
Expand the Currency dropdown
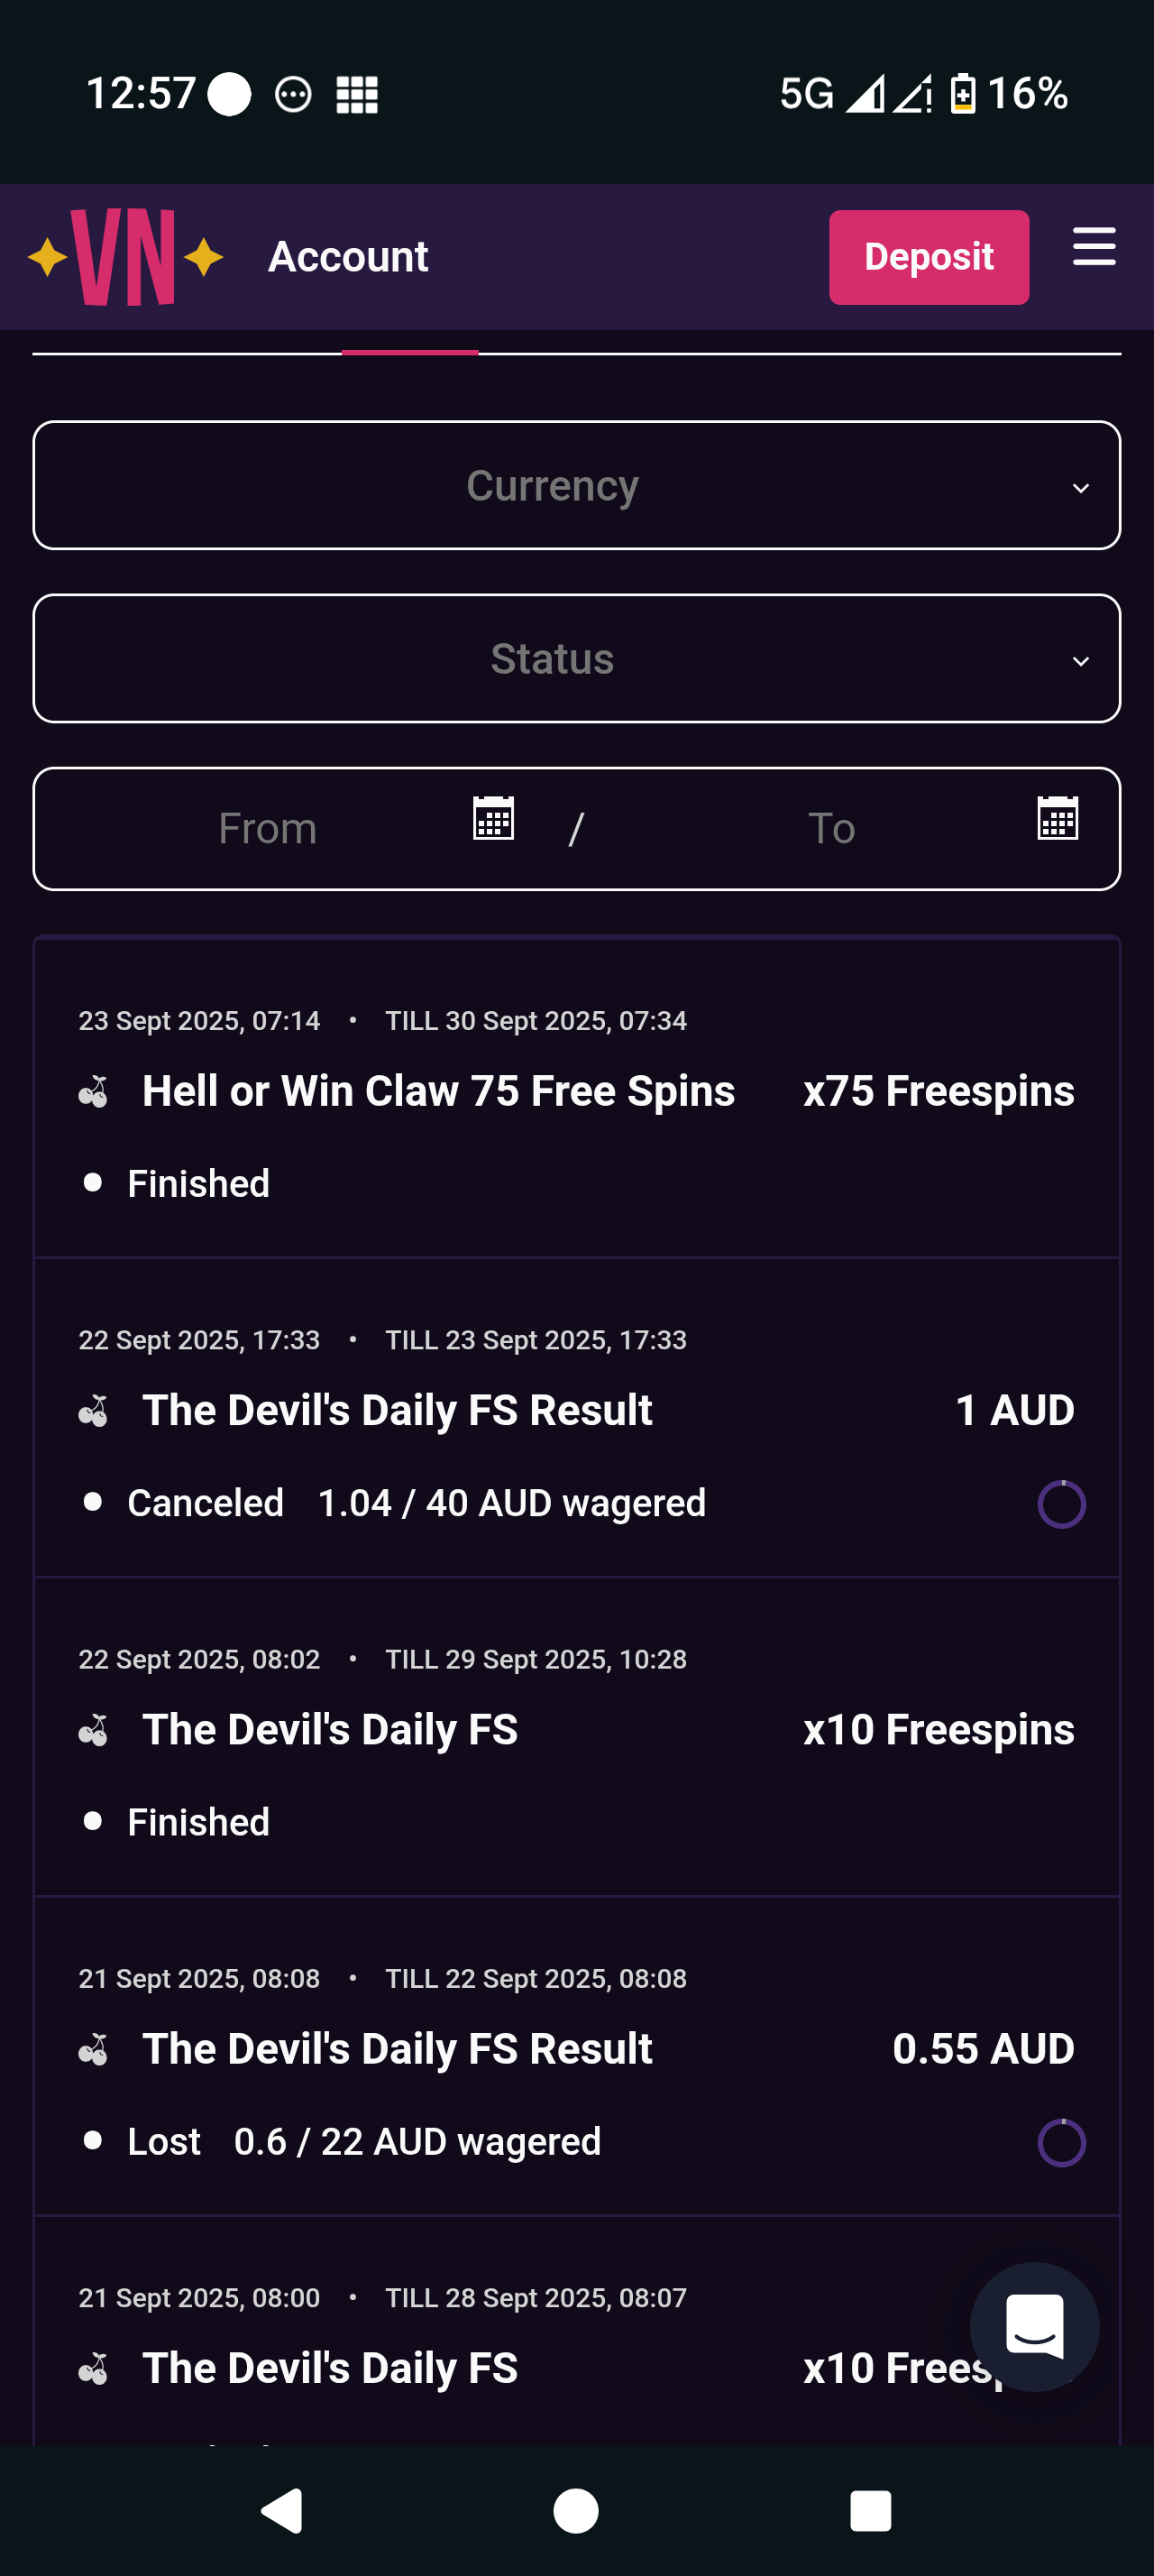(x=576, y=486)
